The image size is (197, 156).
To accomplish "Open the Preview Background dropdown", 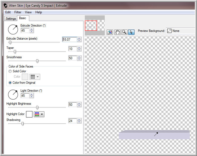I will click(x=181, y=31).
